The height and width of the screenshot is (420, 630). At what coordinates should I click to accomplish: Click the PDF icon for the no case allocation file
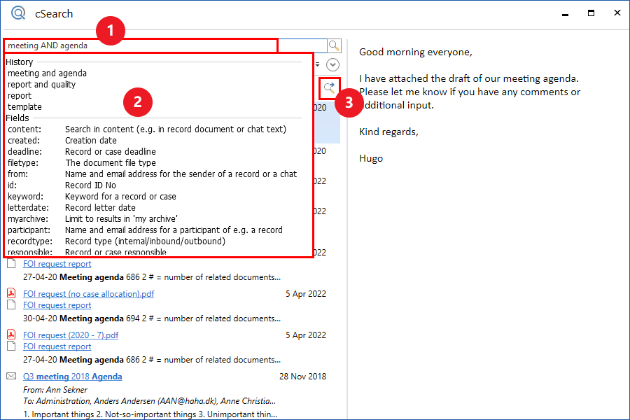11,294
